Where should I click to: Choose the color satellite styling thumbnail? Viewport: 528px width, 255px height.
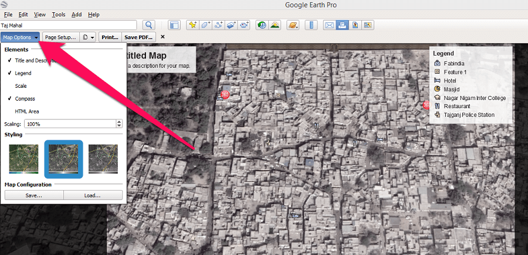pyautogui.click(x=23, y=159)
